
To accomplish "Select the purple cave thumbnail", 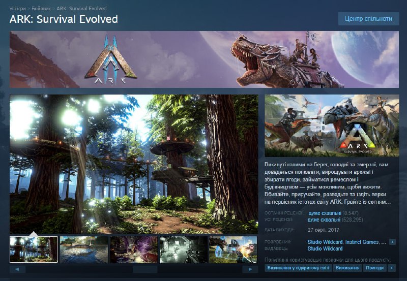I will [134, 249].
